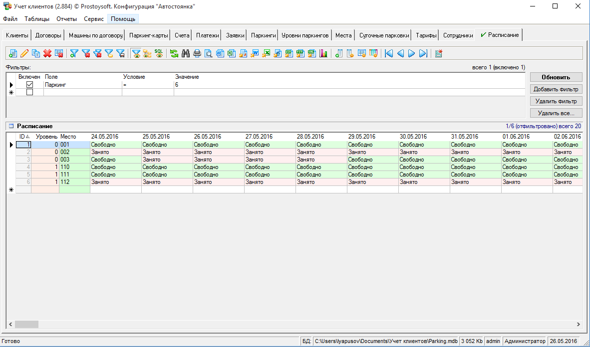Viewport: 590px width, 347px height.
Task: Open search with the binoculars icon
Action: pyautogui.click(x=186, y=53)
